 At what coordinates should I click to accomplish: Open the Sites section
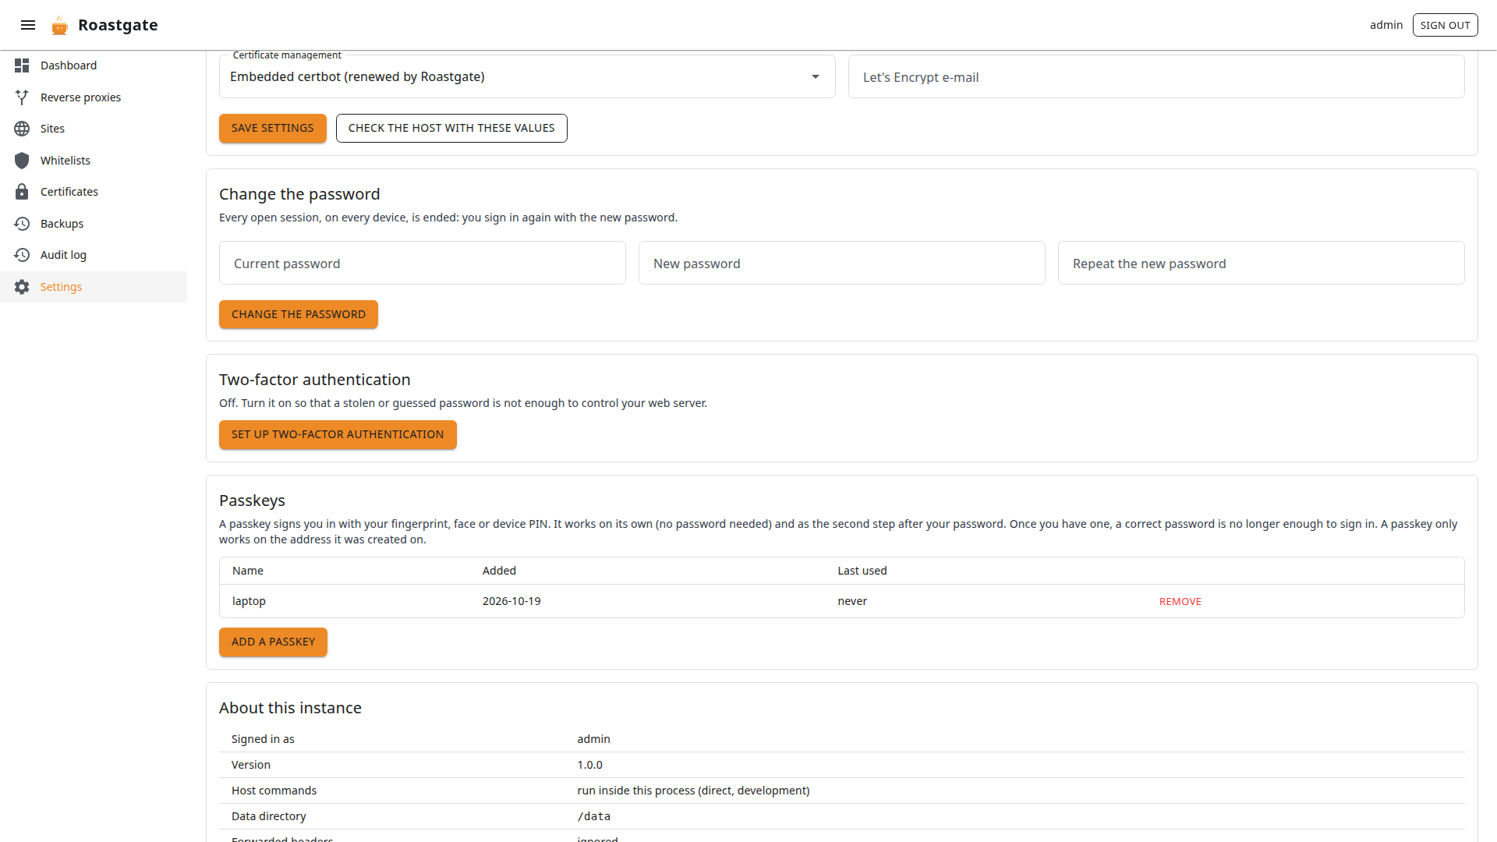pyautogui.click(x=94, y=129)
